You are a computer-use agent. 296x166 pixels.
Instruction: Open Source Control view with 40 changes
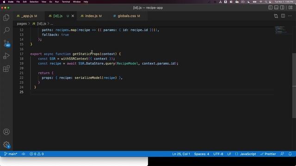click(x=6, y=43)
